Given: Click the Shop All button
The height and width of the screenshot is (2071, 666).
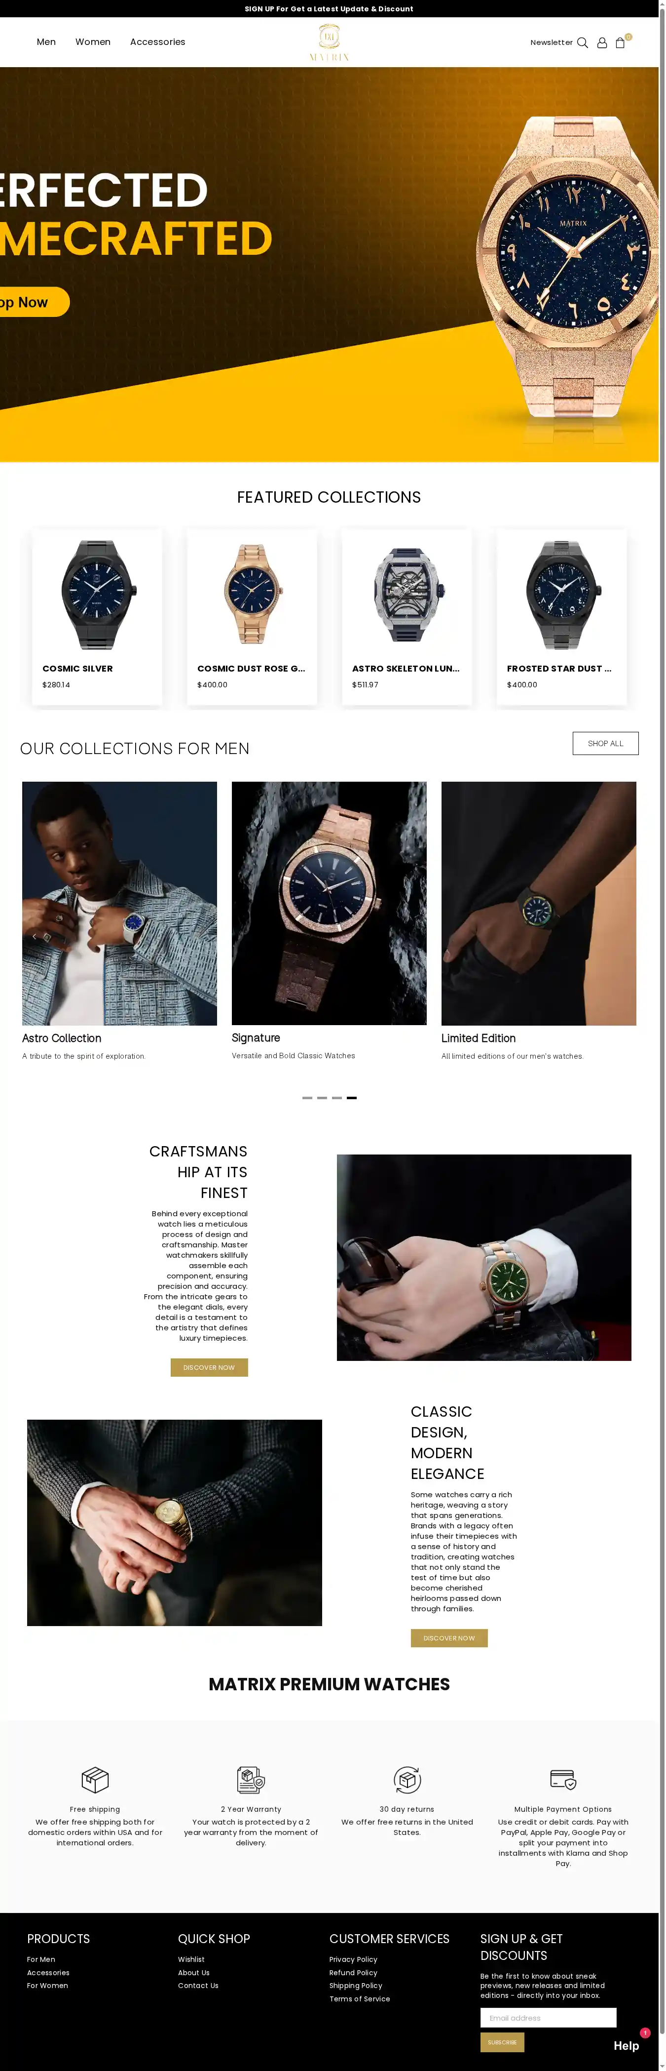Looking at the screenshot, I should click(606, 744).
